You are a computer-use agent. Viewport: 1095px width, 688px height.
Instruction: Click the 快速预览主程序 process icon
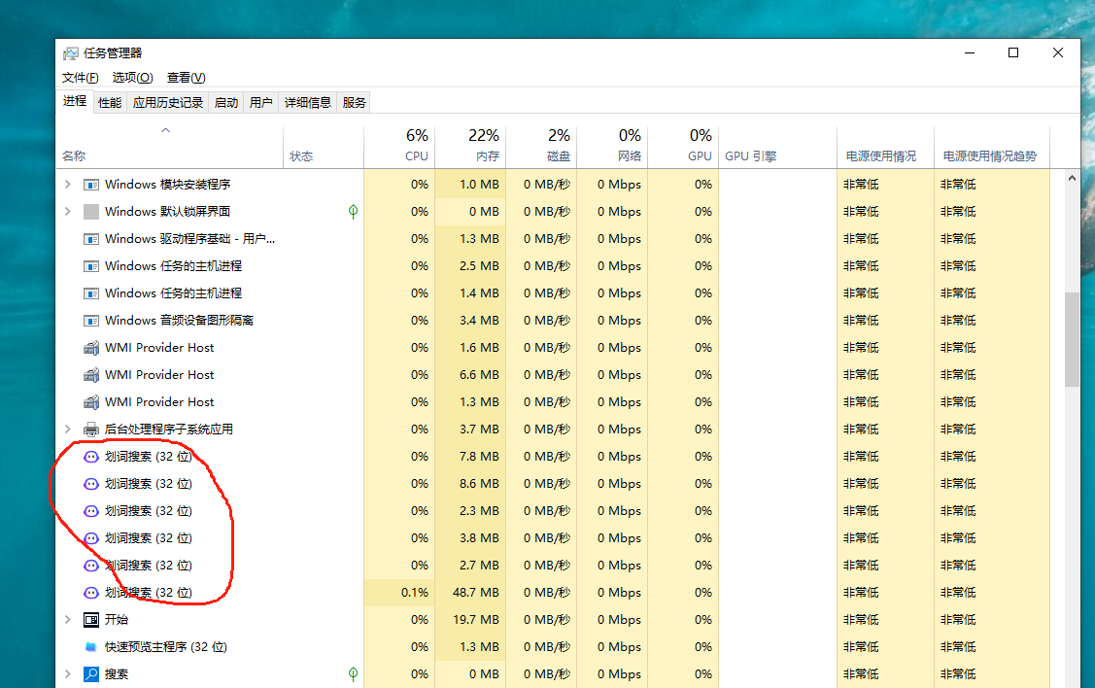tap(91, 646)
